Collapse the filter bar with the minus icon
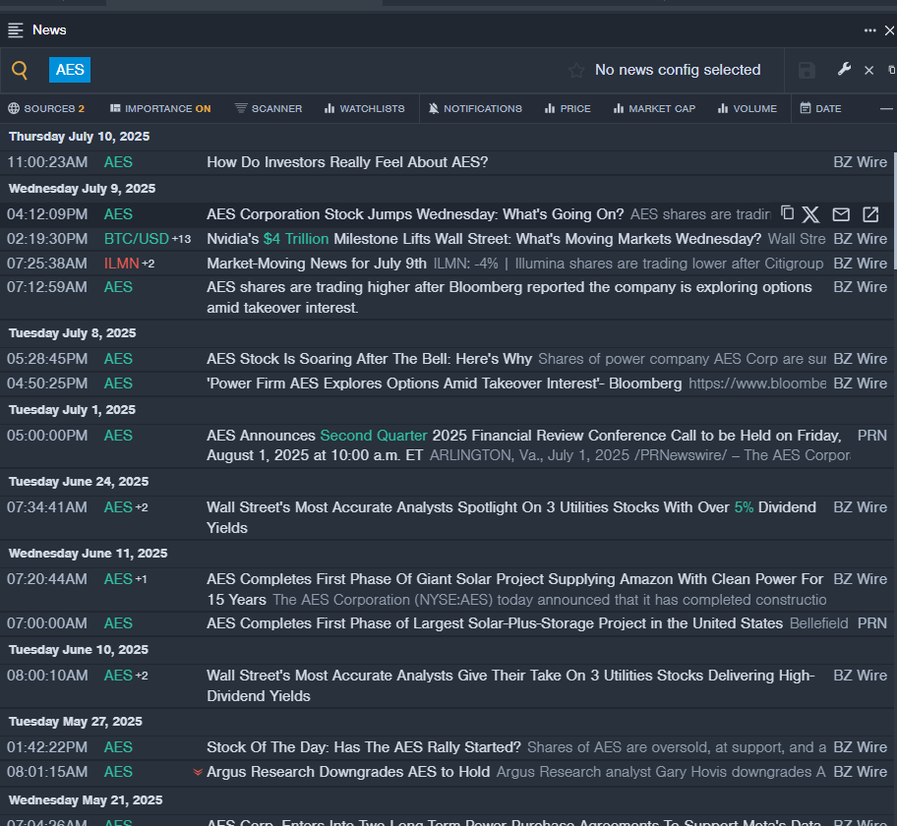Image resolution: width=897 pixels, height=826 pixels. [x=886, y=109]
